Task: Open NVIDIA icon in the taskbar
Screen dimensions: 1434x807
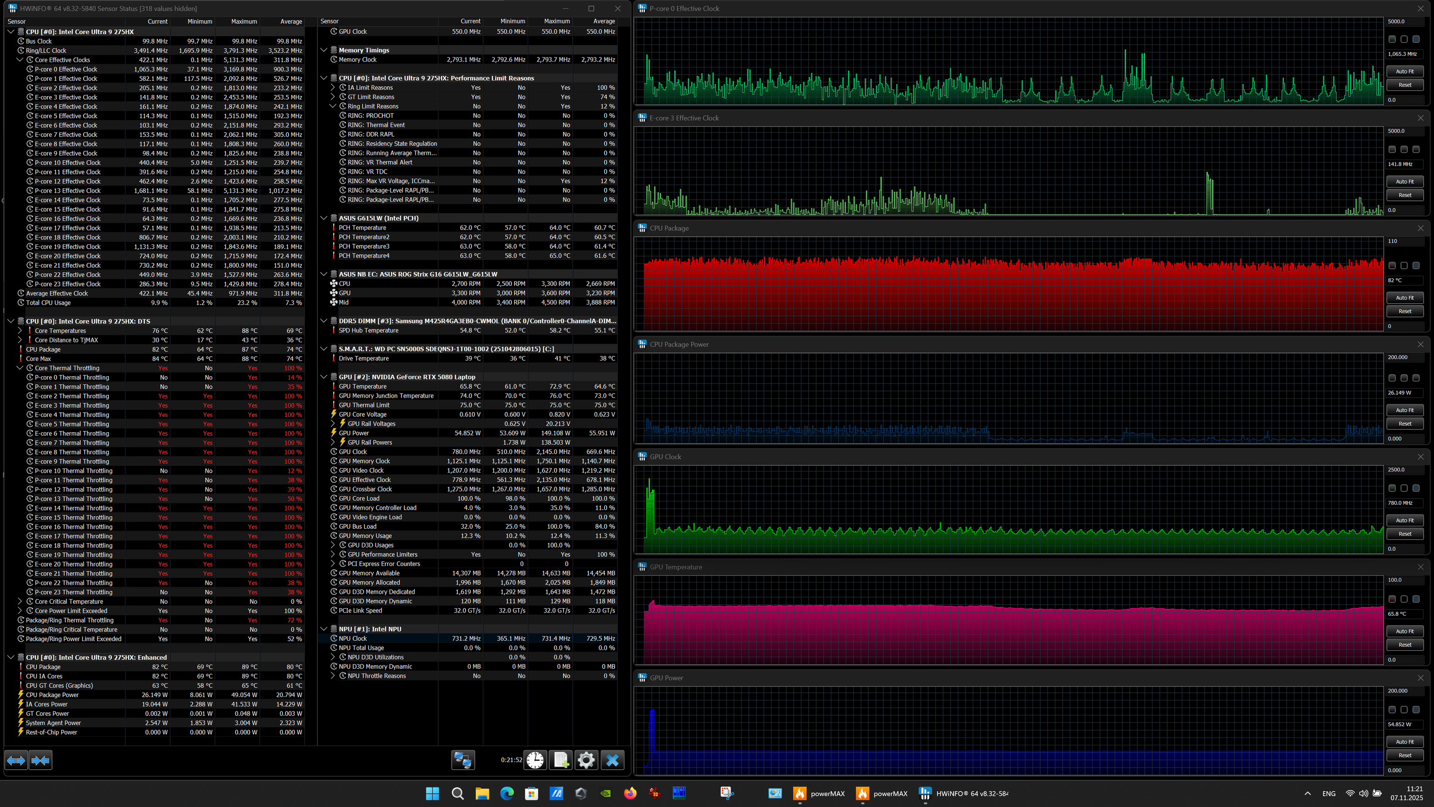Action: tap(605, 794)
